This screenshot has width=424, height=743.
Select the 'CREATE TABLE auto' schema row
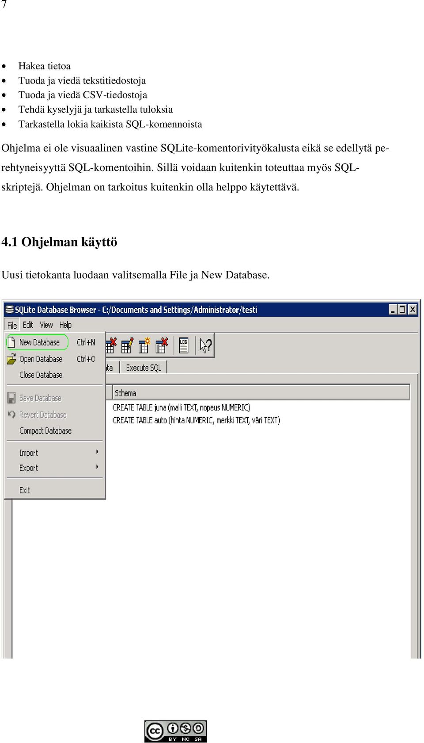coord(196,421)
